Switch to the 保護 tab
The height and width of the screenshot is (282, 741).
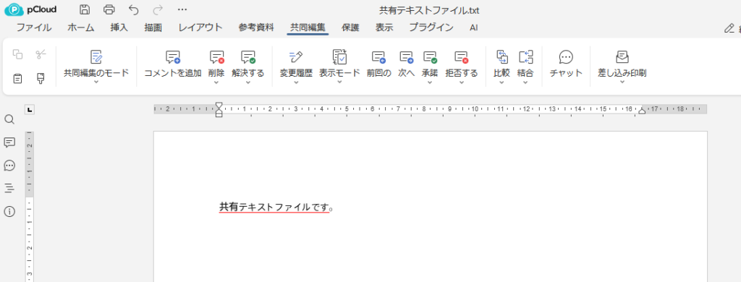[350, 27]
